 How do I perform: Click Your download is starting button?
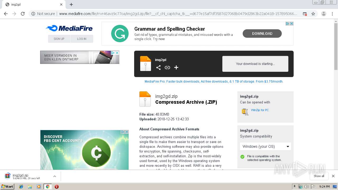pyautogui.click(x=255, y=64)
